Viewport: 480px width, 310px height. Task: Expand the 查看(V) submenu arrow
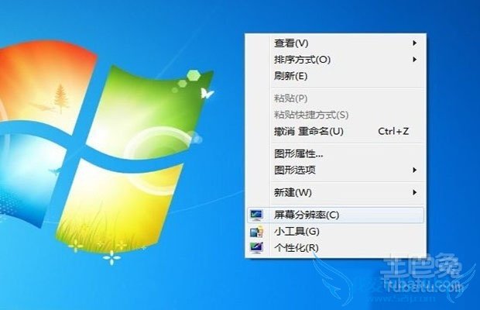[414, 43]
